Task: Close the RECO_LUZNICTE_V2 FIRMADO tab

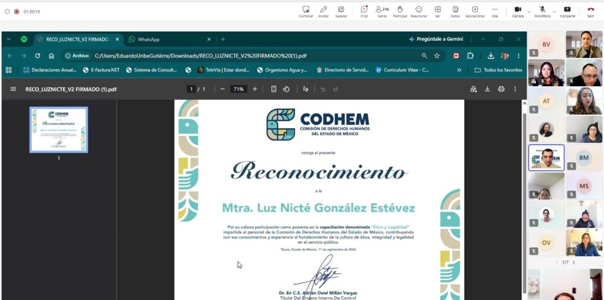Action: (x=117, y=40)
